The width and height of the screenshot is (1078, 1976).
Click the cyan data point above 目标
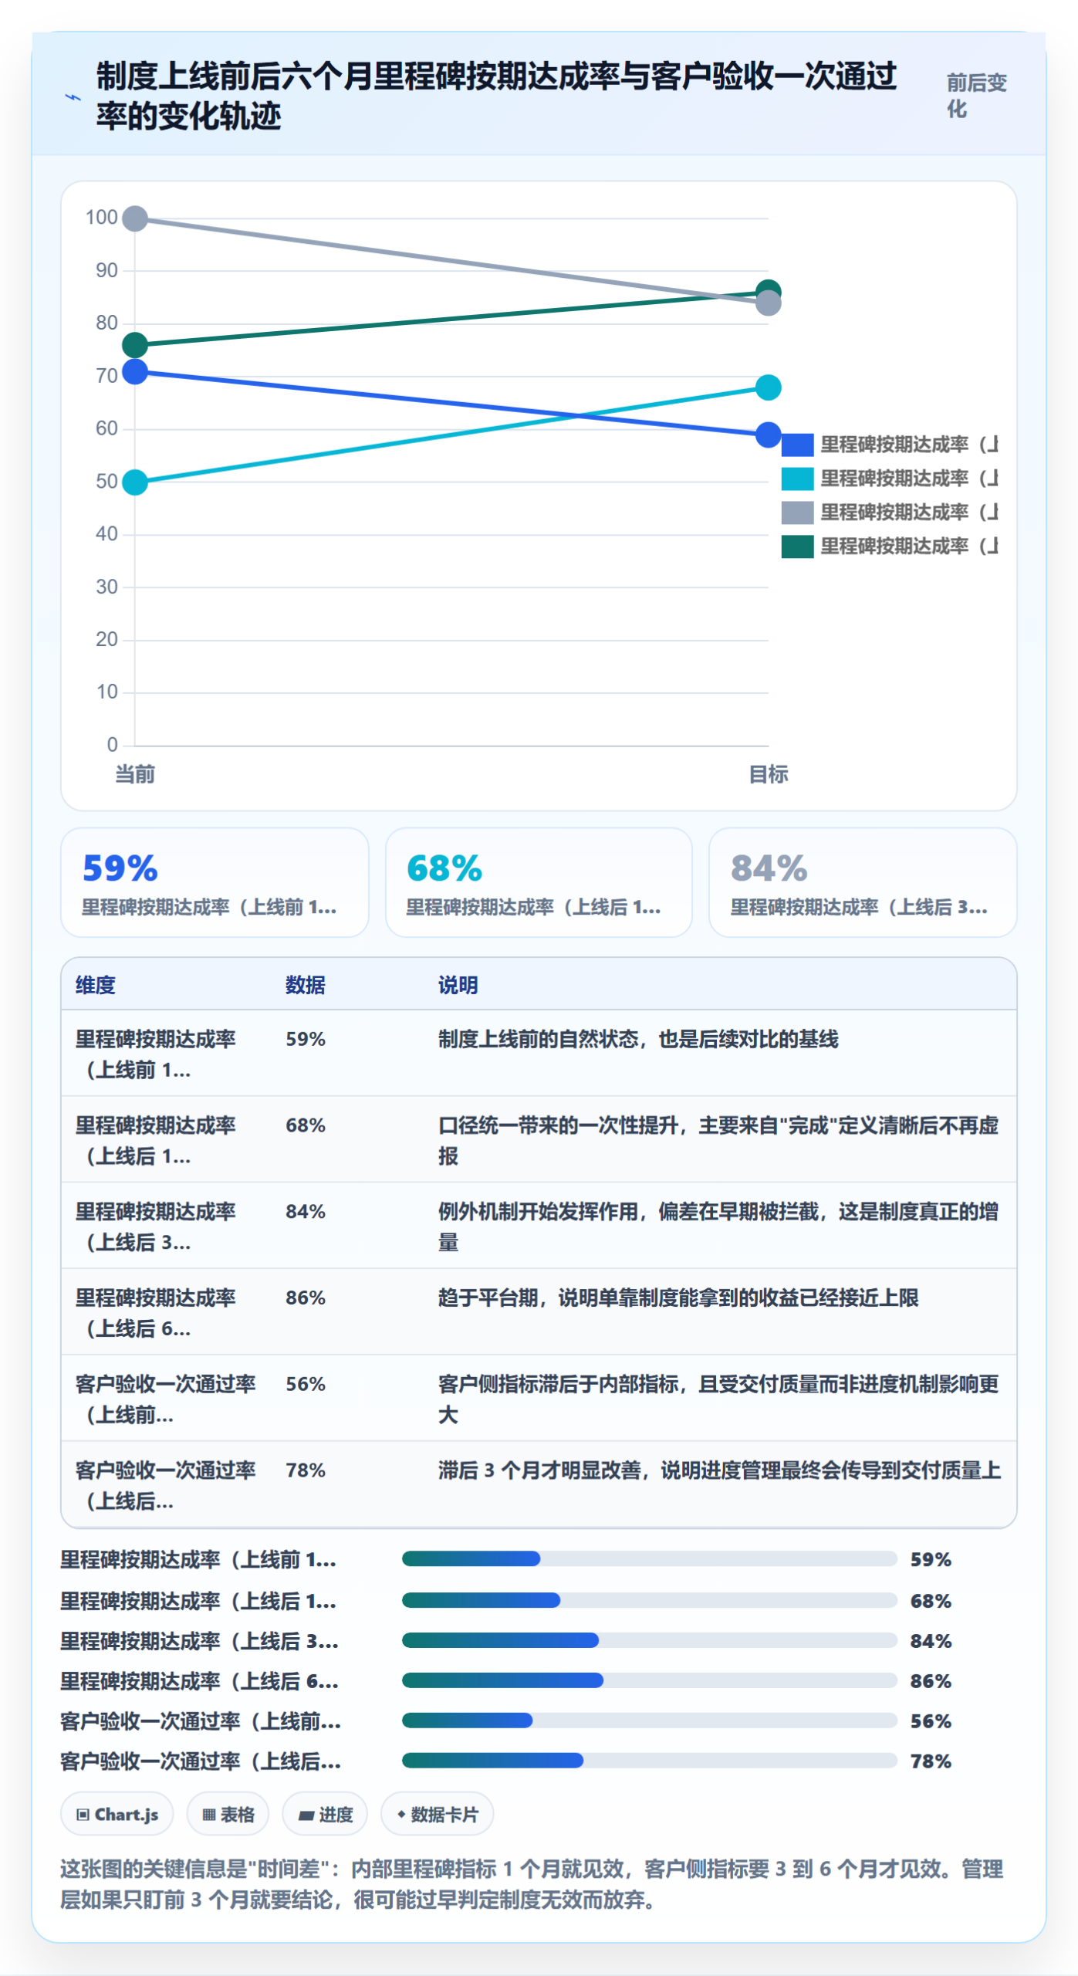tap(768, 387)
